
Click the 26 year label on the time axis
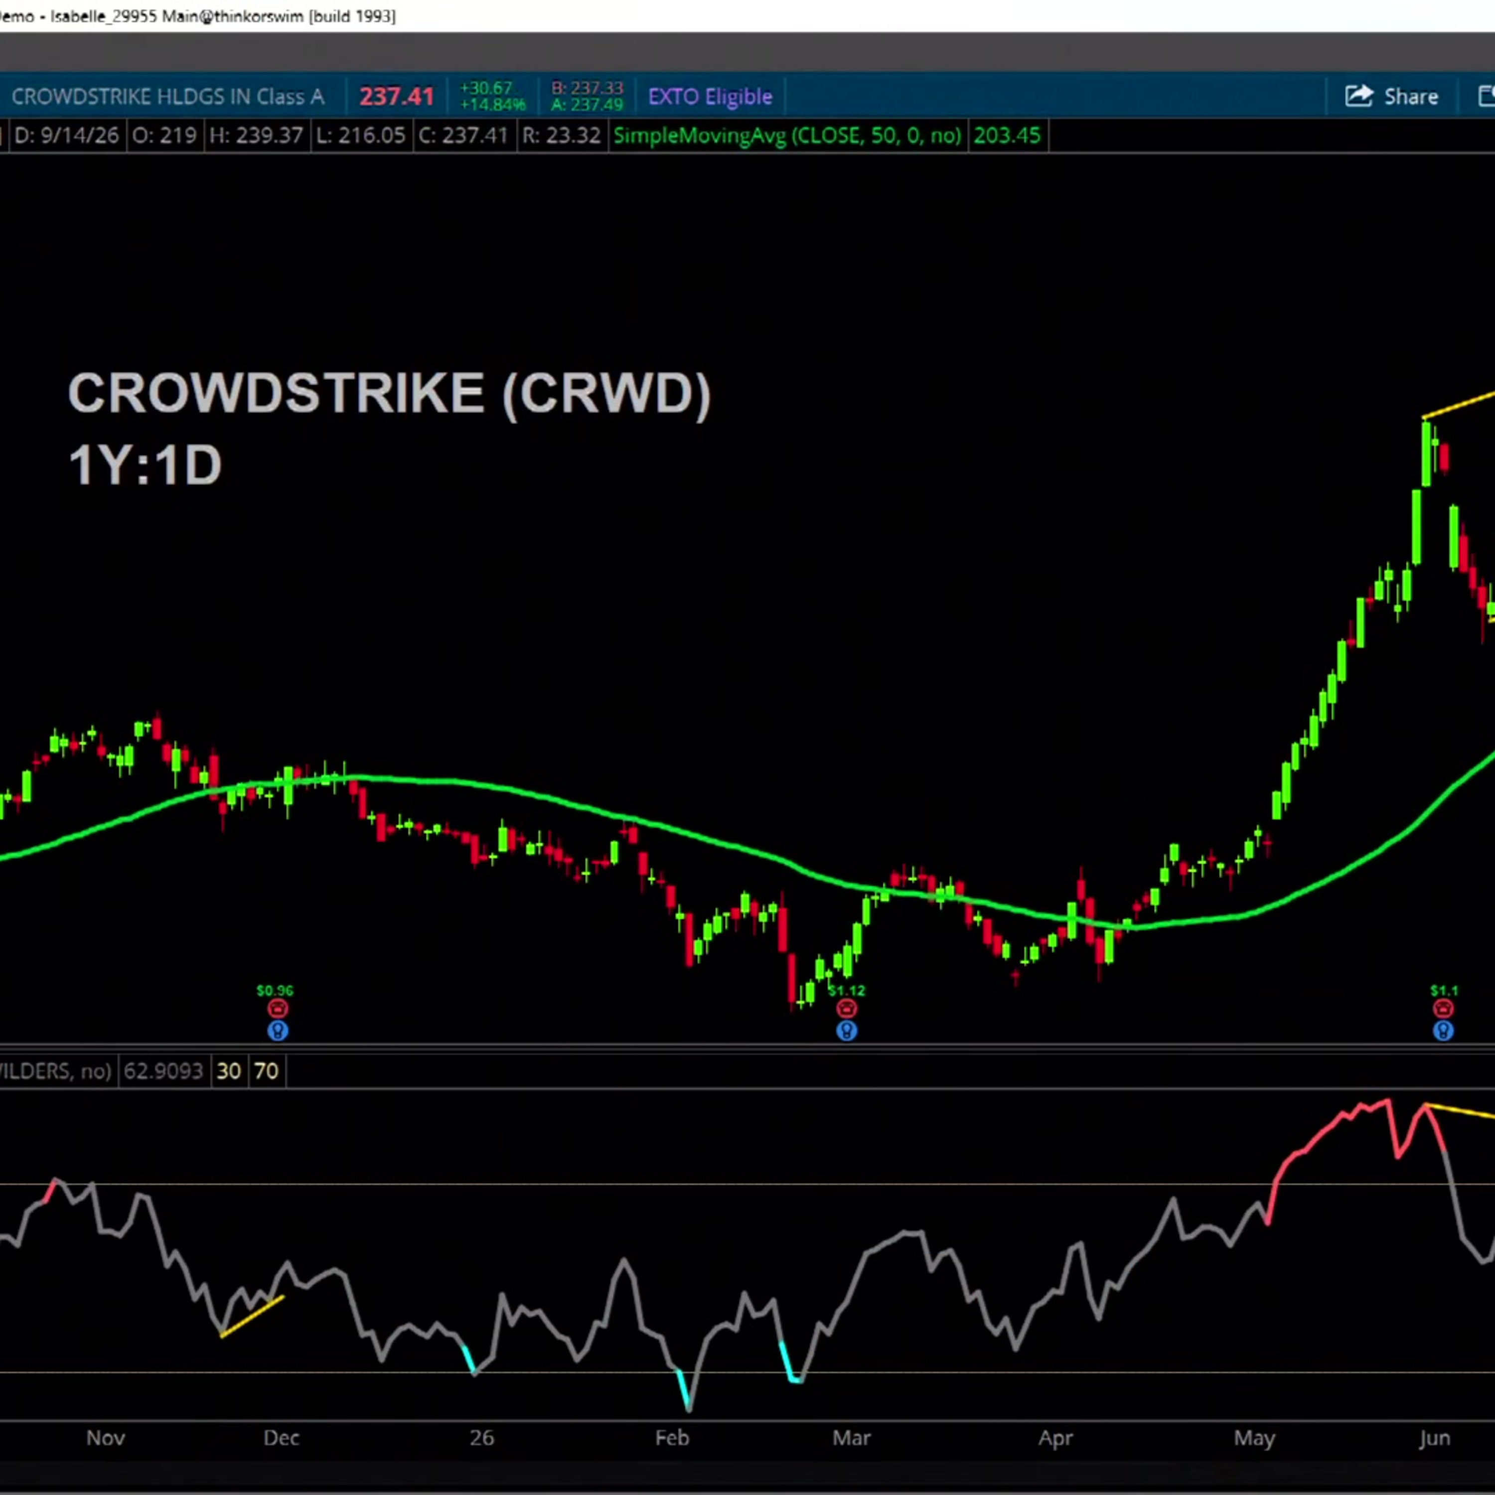click(x=481, y=1438)
